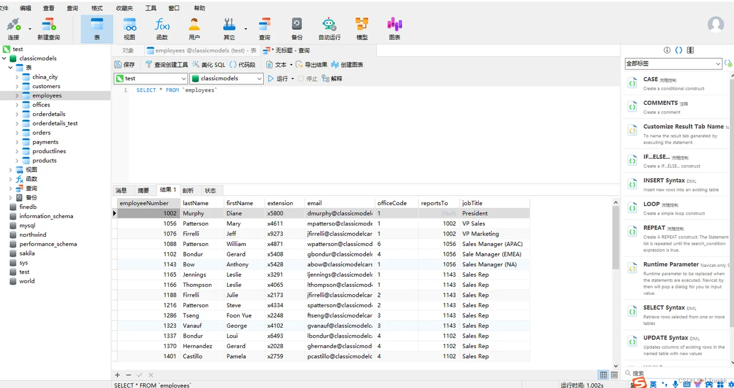Open the 工具 menu
734x388 pixels.
tap(150, 8)
